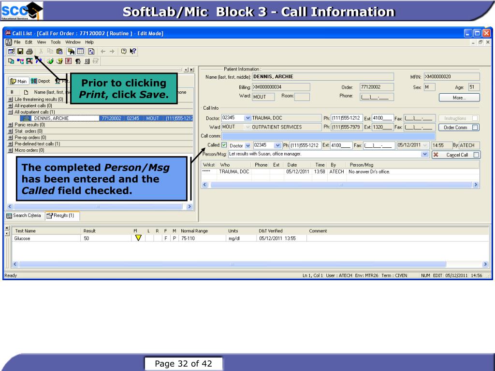Click into the Call comm input field
This screenshot has height=371, width=495.
[329, 136]
